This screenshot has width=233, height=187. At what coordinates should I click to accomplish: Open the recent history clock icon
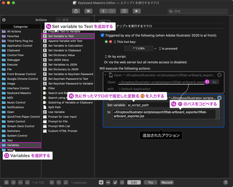tap(124, 11)
